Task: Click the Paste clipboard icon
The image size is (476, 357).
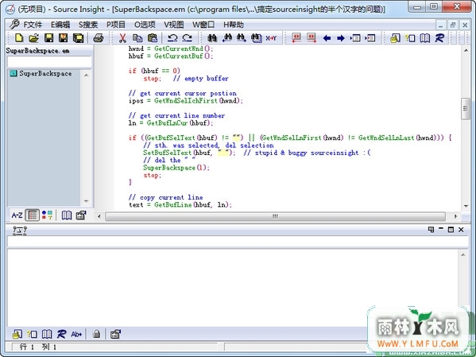Action: tap(153, 38)
